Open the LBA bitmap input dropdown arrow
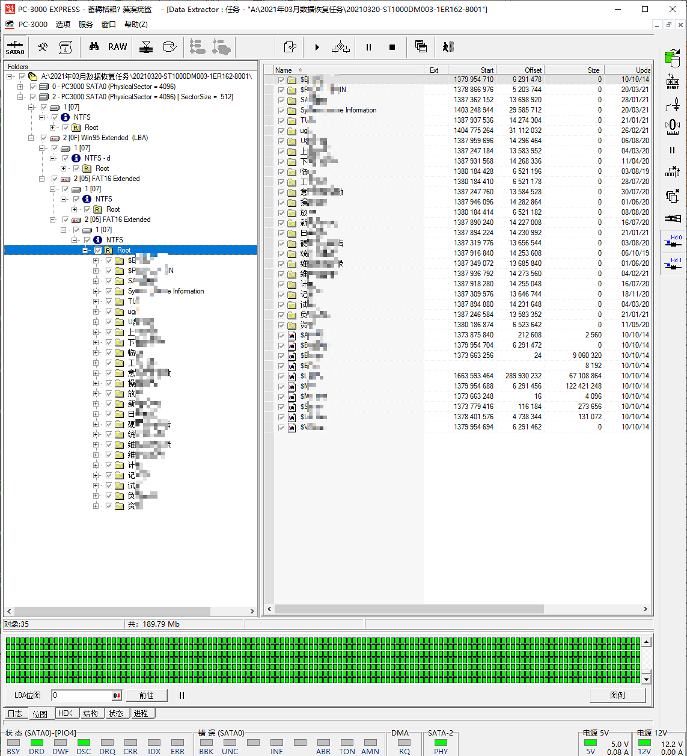The image size is (687, 756). pos(117,695)
